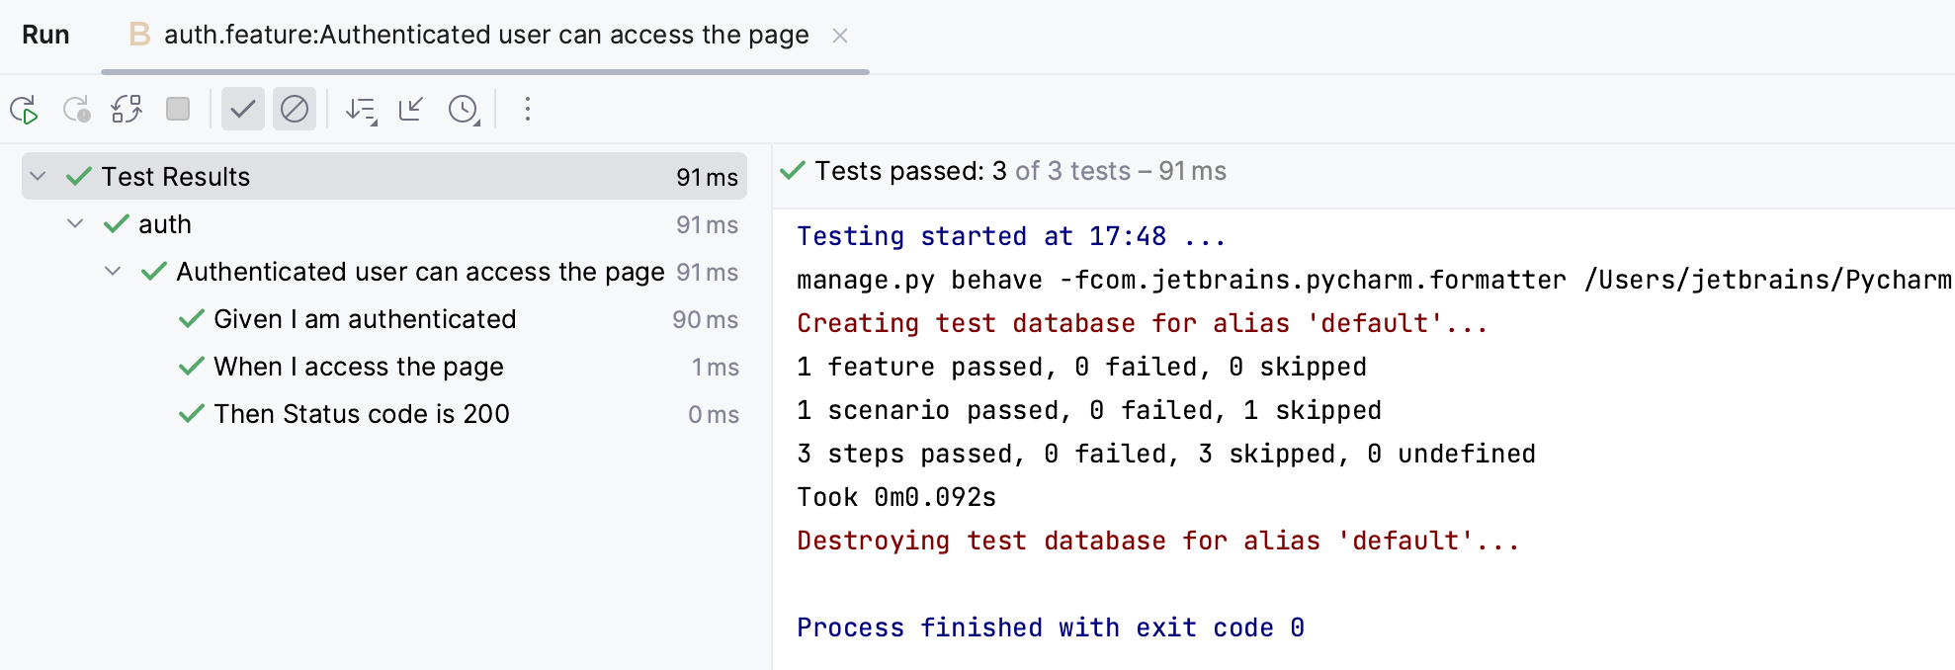Select the Given I am authenticated step
The height and width of the screenshot is (670, 1955).
365,318
